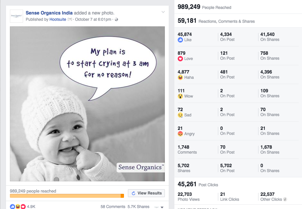Click the Sense Organics India profile picture
This screenshot has height=209, width=302.
point(16,16)
